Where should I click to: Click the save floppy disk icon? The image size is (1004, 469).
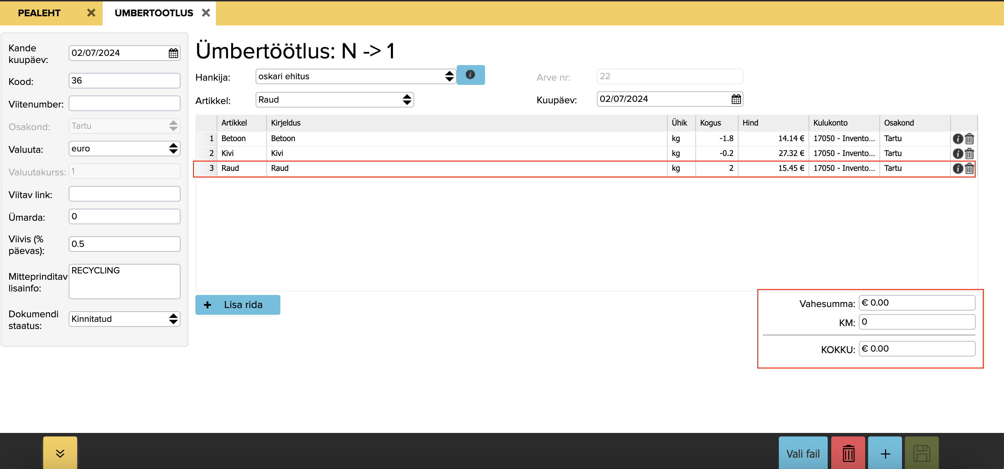pos(921,453)
